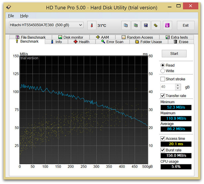
Task: Click the 156.0 MB/s burst rate value
Action: click(176, 156)
